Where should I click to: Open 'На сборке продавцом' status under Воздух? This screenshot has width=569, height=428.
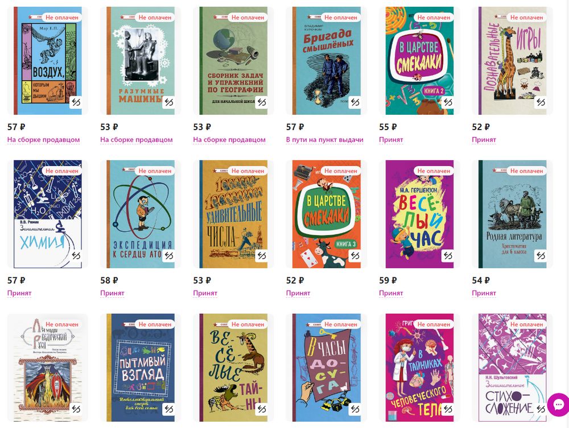click(x=44, y=139)
